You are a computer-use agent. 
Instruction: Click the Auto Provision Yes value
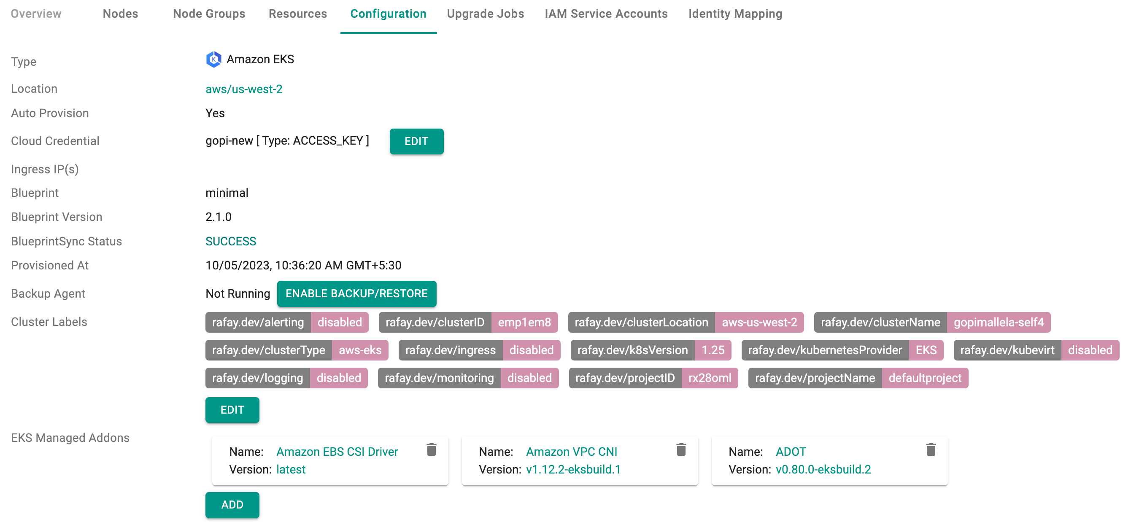[x=215, y=113]
